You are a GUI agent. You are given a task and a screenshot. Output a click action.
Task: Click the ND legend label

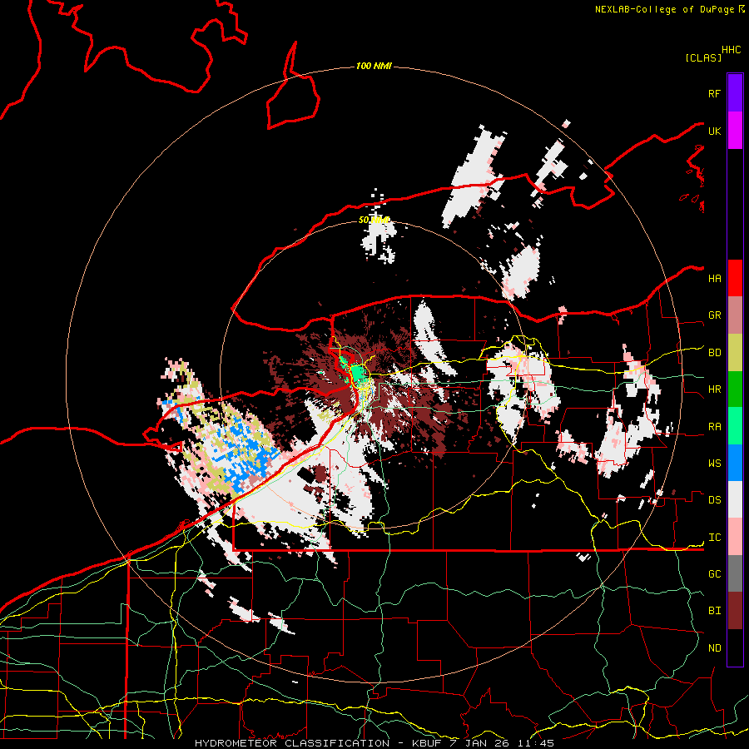click(714, 648)
